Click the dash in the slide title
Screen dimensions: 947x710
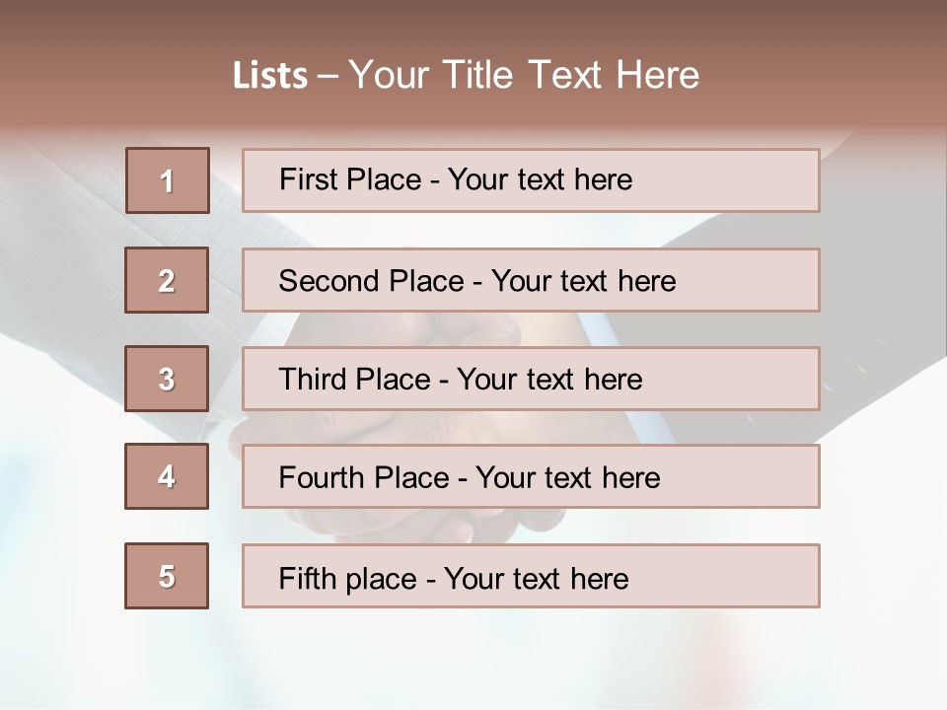[x=328, y=75]
